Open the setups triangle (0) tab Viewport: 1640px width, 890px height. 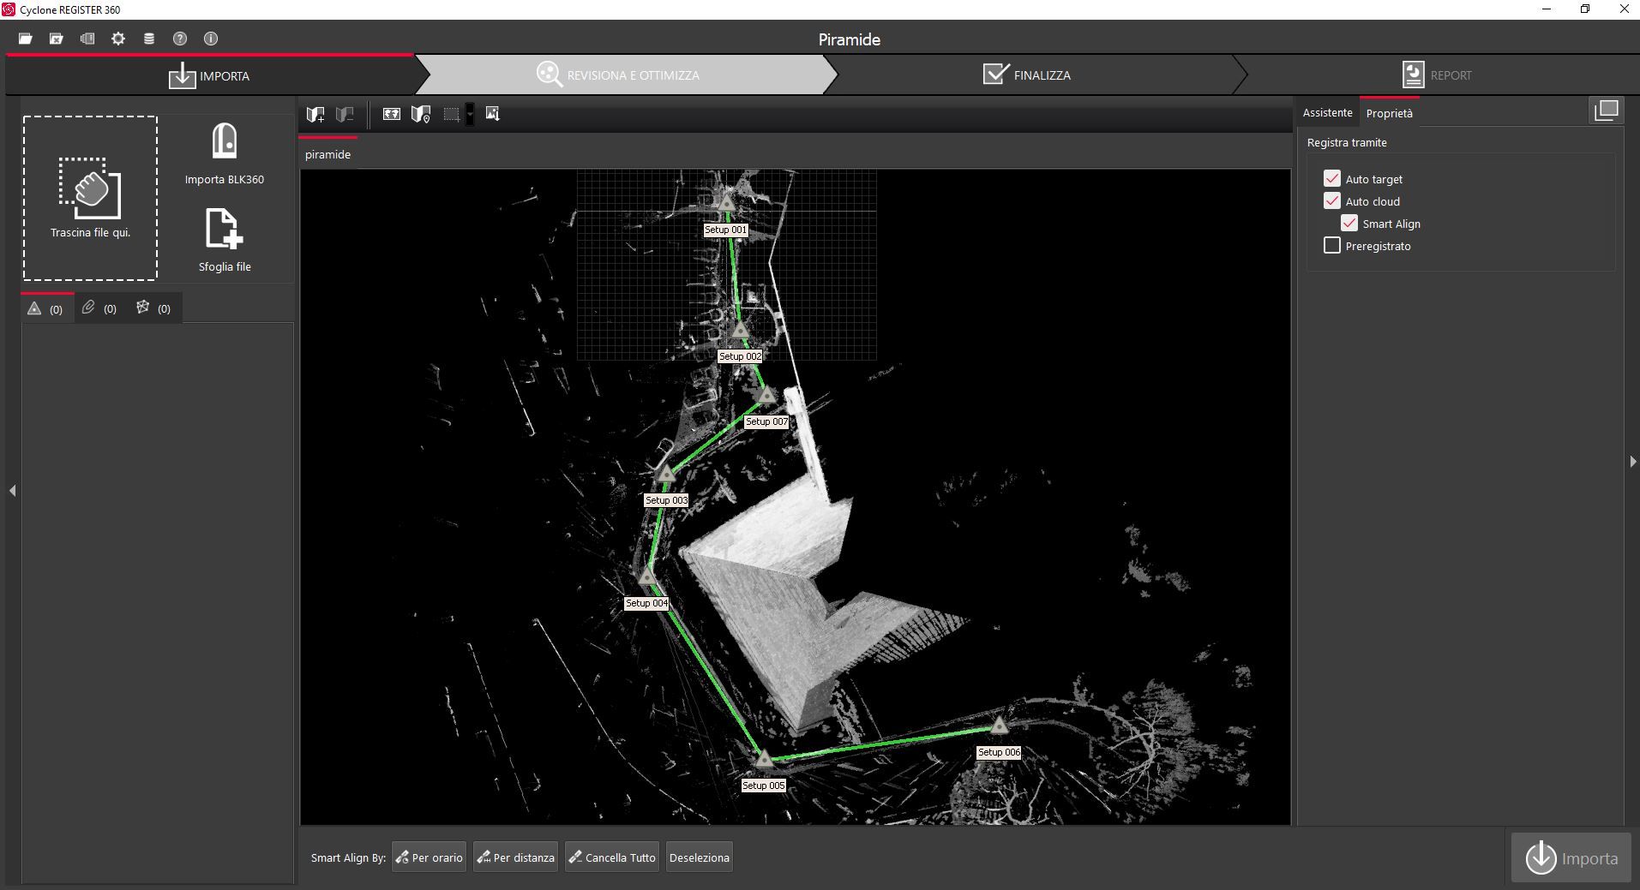pyautogui.click(x=45, y=308)
